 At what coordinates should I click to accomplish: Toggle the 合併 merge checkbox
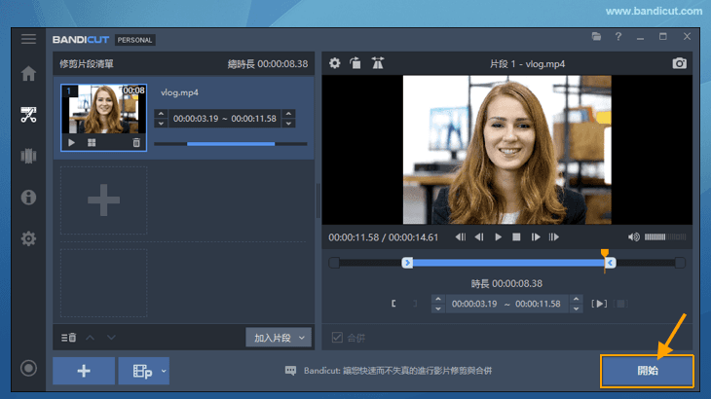[x=337, y=338]
